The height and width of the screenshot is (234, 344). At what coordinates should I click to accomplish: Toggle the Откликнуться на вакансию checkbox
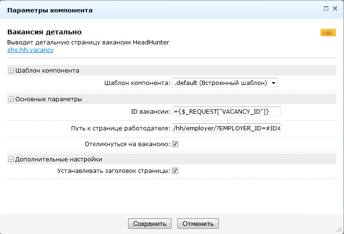click(x=175, y=144)
